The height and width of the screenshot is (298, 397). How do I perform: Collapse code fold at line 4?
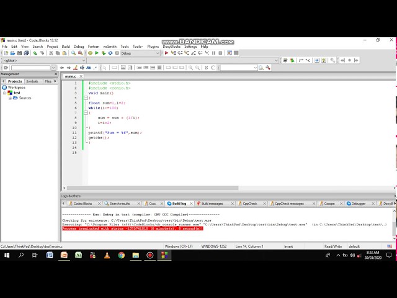tap(86, 98)
